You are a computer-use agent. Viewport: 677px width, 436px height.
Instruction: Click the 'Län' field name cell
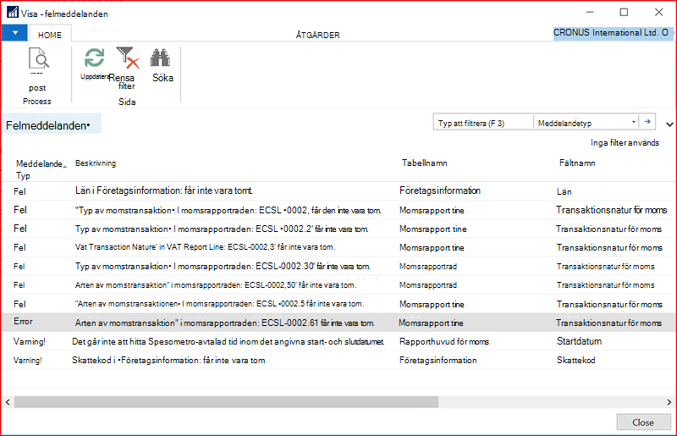tap(564, 191)
